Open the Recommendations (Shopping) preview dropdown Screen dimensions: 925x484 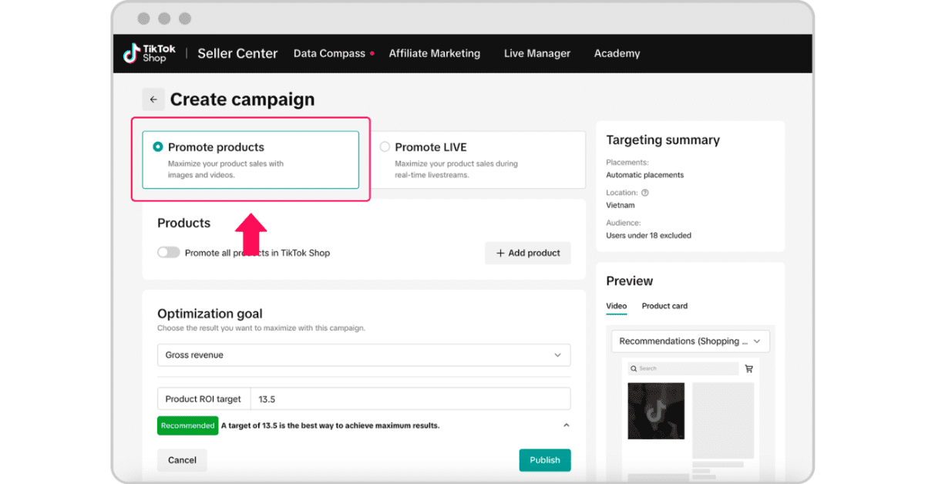point(690,341)
